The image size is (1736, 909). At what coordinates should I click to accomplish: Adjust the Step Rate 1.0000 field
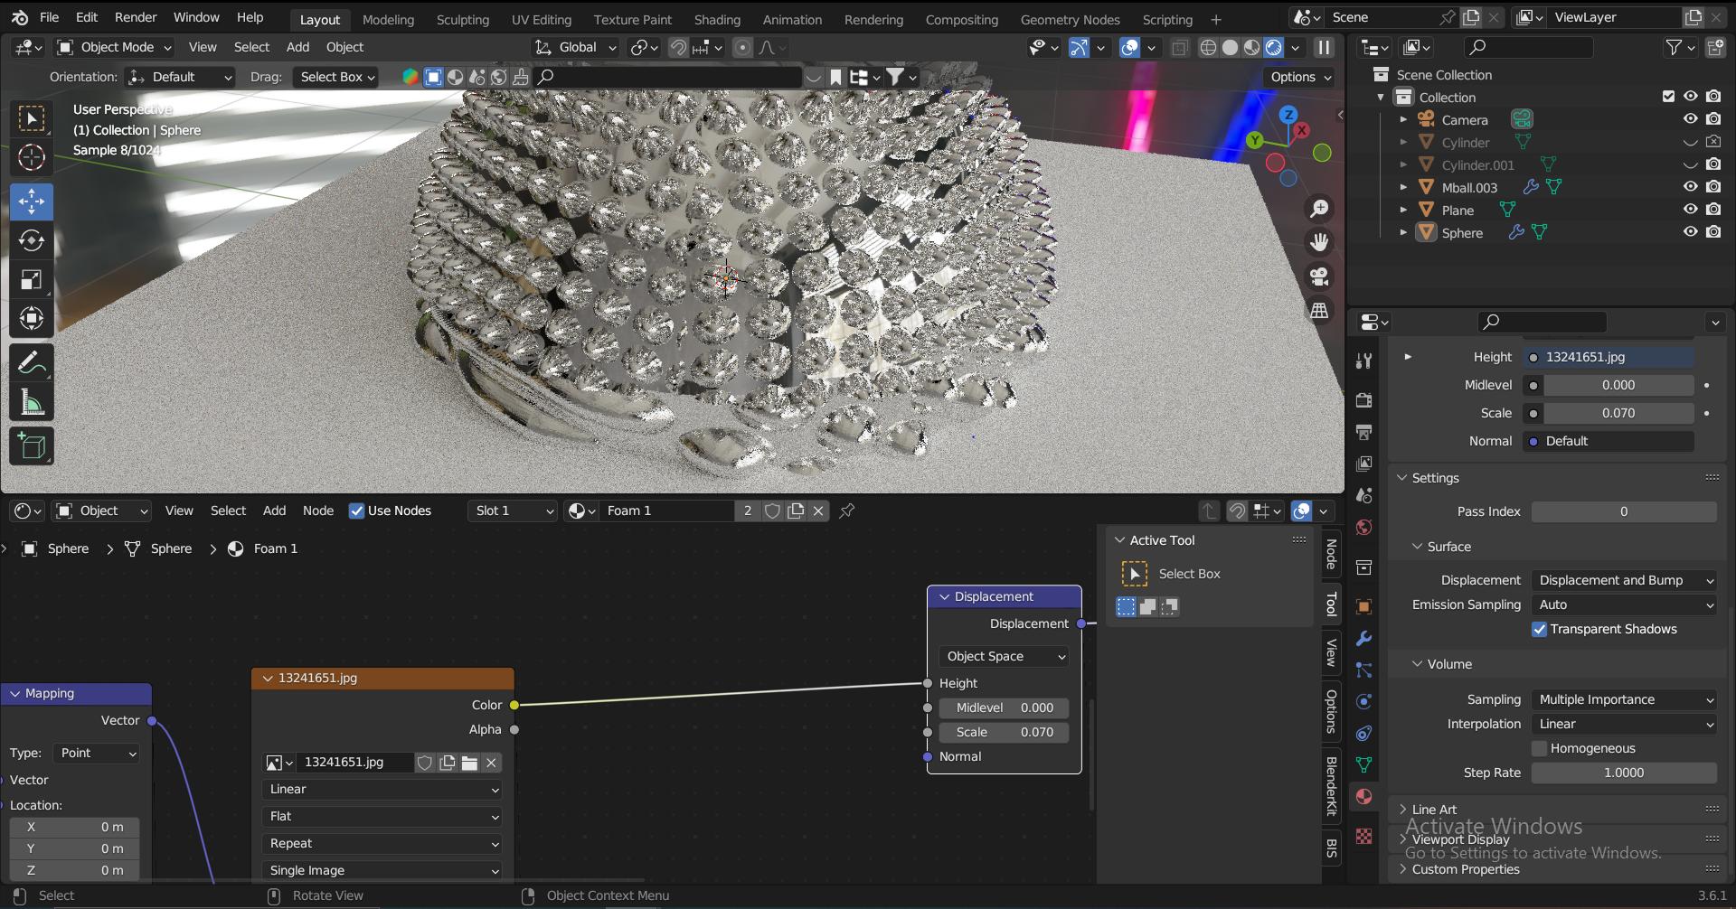(x=1624, y=773)
